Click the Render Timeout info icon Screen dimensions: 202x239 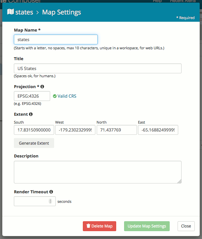[x=51, y=192]
